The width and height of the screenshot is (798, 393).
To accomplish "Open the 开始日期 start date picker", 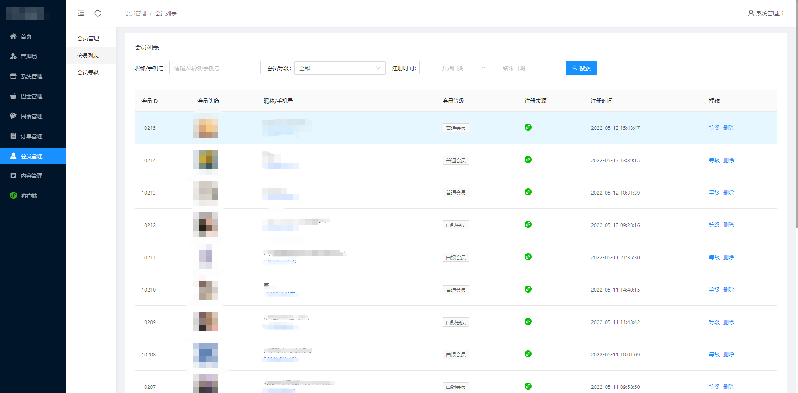I will pos(454,68).
